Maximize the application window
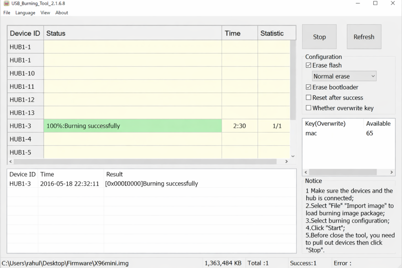Image resolution: width=402 pixels, height=268 pixels. point(375,4)
